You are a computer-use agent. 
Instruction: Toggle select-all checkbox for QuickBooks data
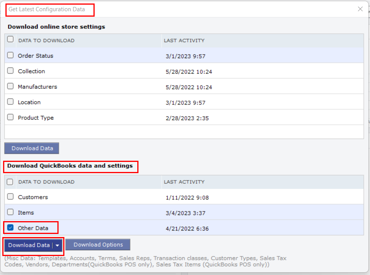coord(10,181)
